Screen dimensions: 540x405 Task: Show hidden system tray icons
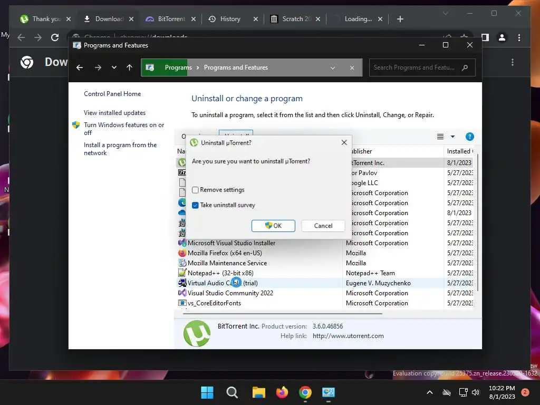click(x=430, y=392)
